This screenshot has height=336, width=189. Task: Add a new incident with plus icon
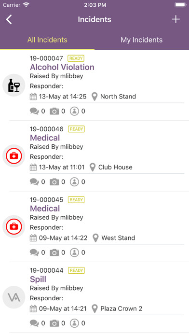click(x=175, y=19)
